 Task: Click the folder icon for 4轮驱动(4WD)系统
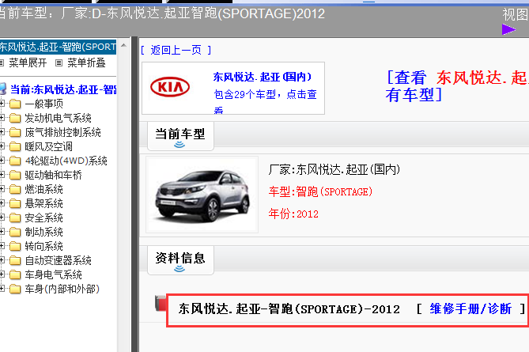(x=15, y=161)
